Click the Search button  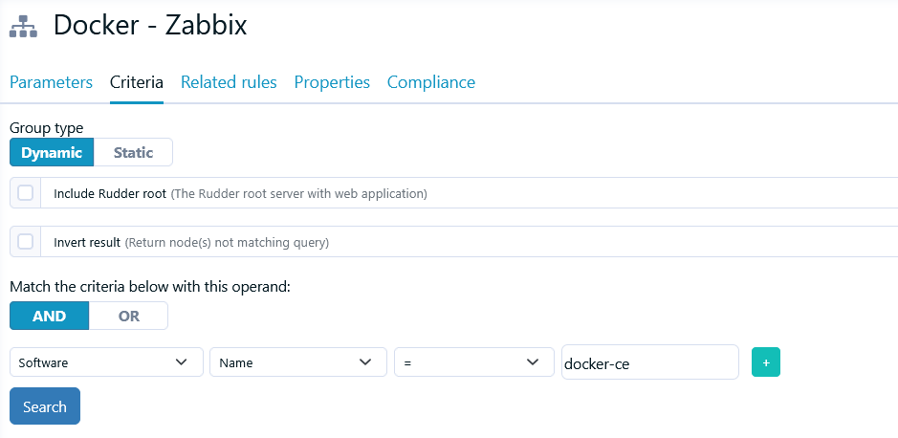pyautogui.click(x=45, y=406)
